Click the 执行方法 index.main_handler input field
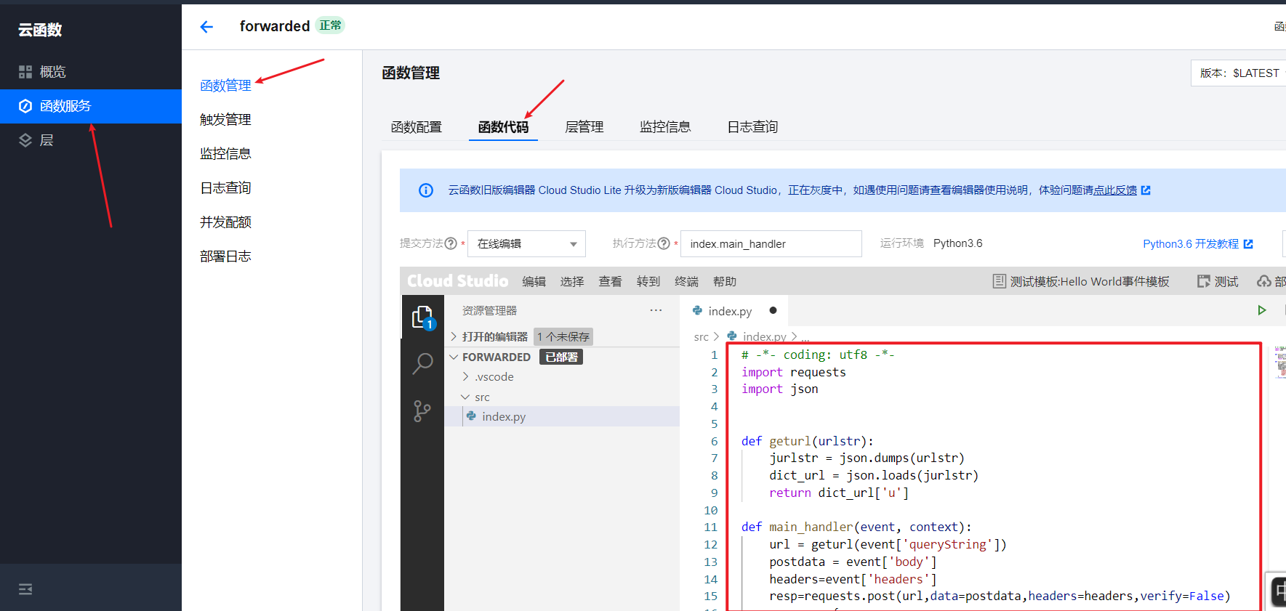Screen dimensions: 1286x611 pyautogui.click(x=771, y=243)
